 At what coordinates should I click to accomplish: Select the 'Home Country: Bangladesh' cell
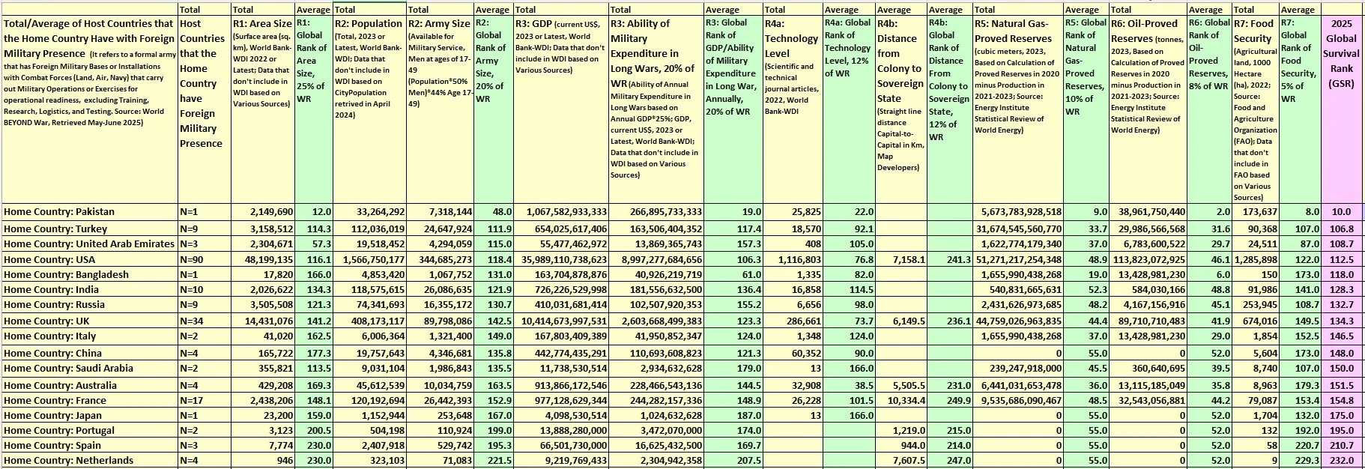[x=89, y=274]
